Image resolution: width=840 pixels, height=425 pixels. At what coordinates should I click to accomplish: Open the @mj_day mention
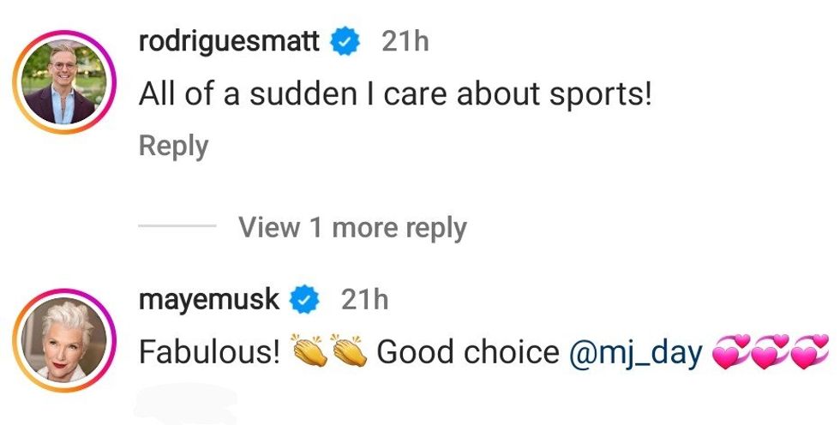(635, 352)
